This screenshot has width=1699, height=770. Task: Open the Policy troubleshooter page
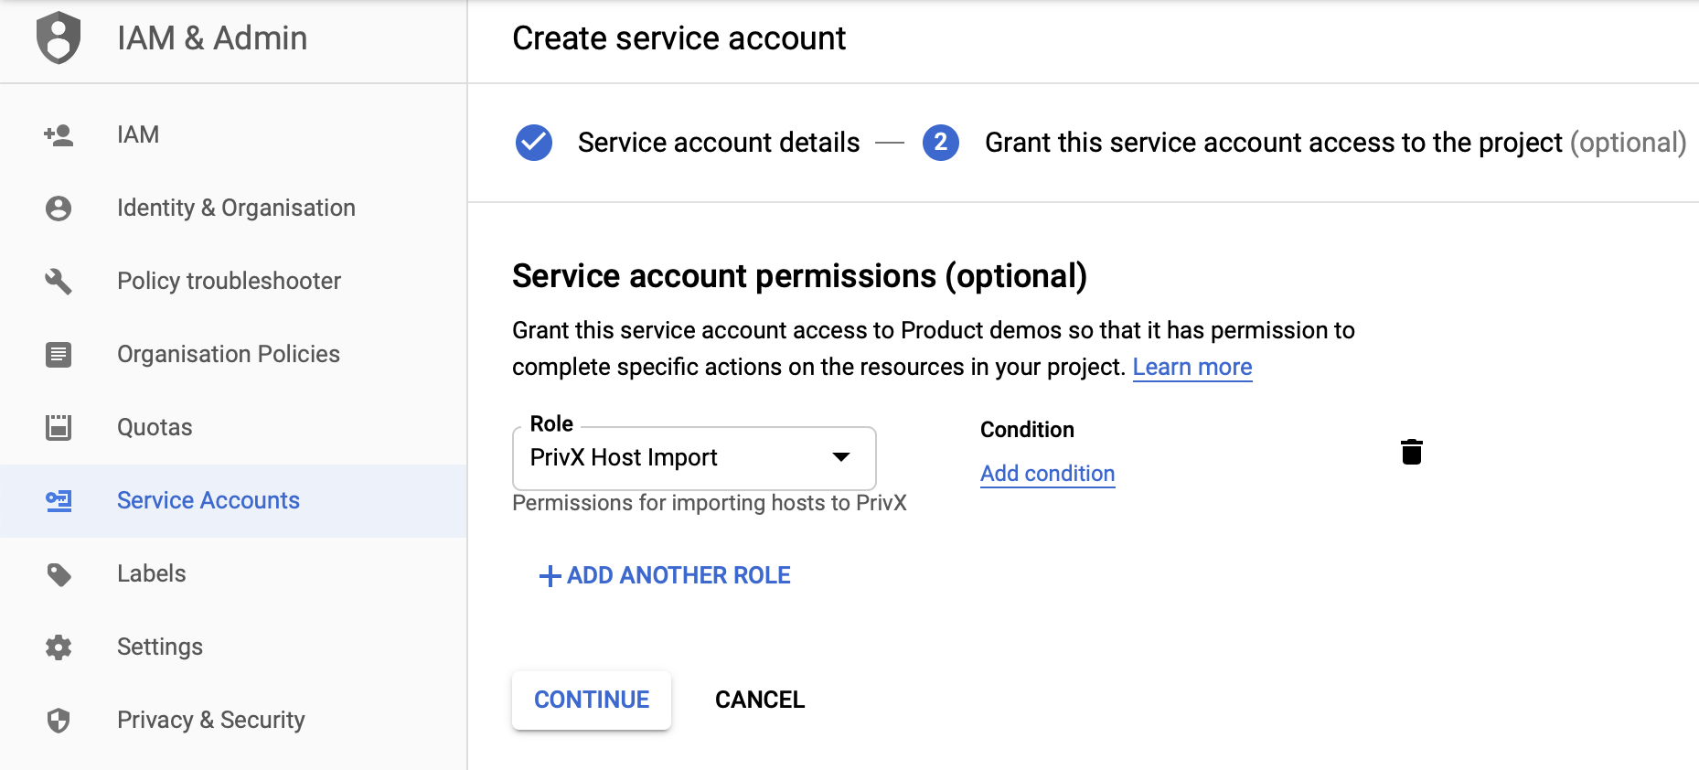tap(229, 281)
